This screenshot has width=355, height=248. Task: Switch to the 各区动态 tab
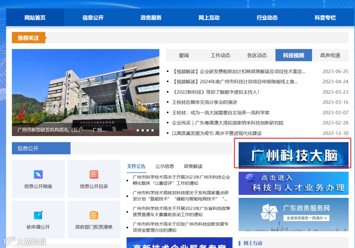click(x=257, y=55)
